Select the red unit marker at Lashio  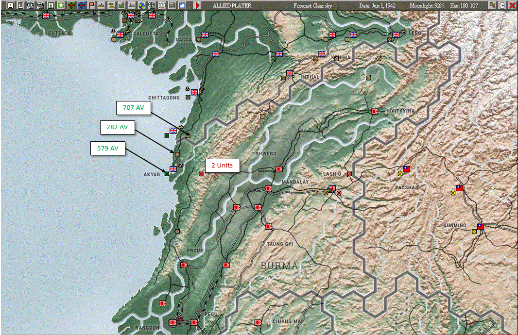click(349, 174)
